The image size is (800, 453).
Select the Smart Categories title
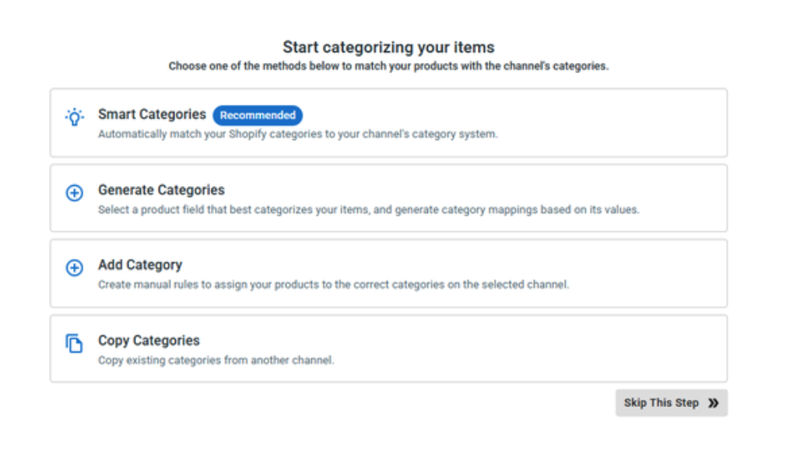click(x=152, y=114)
